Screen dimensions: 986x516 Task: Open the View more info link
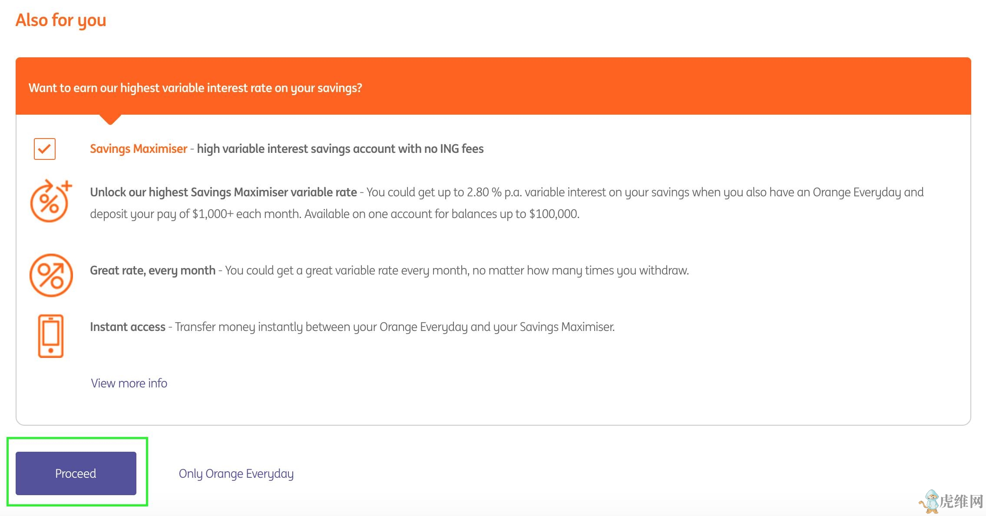point(129,383)
